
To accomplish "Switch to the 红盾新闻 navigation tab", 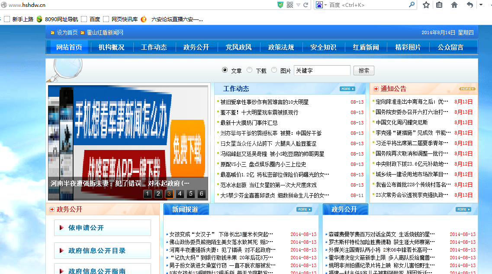I will pos(366,47).
